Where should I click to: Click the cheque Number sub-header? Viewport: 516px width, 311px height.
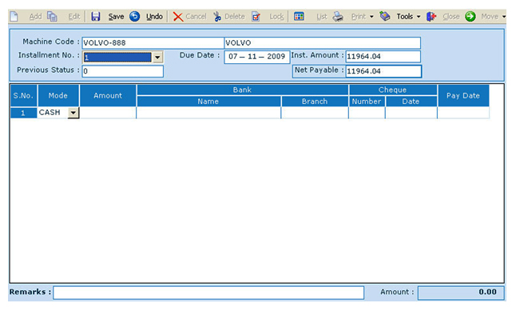[x=367, y=102]
